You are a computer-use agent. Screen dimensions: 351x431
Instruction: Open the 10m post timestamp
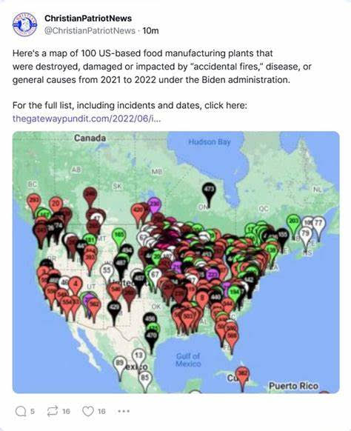click(x=150, y=30)
